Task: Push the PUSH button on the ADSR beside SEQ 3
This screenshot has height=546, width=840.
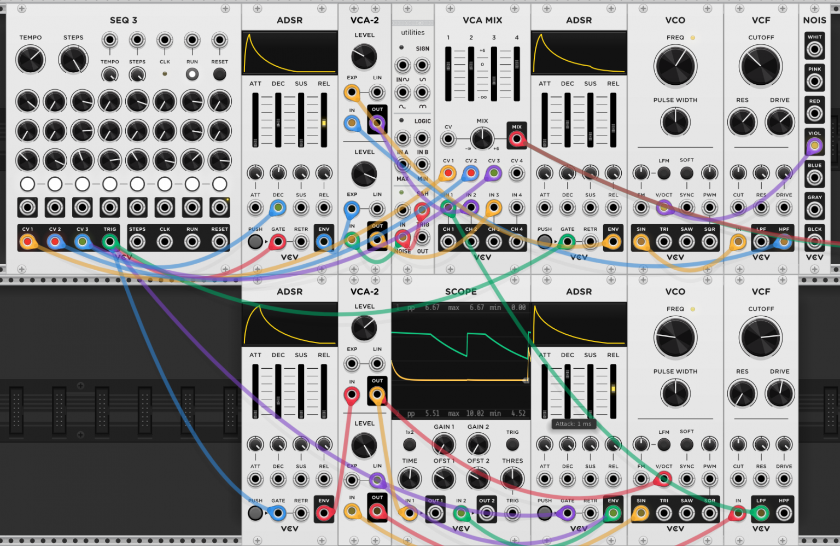Action: coord(255,241)
